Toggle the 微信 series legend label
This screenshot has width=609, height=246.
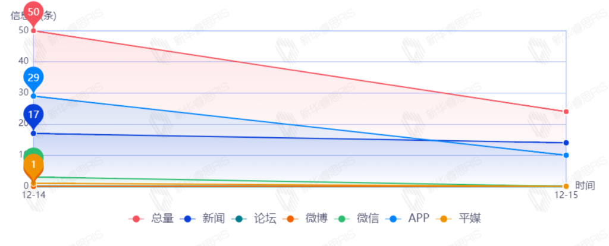(368, 219)
